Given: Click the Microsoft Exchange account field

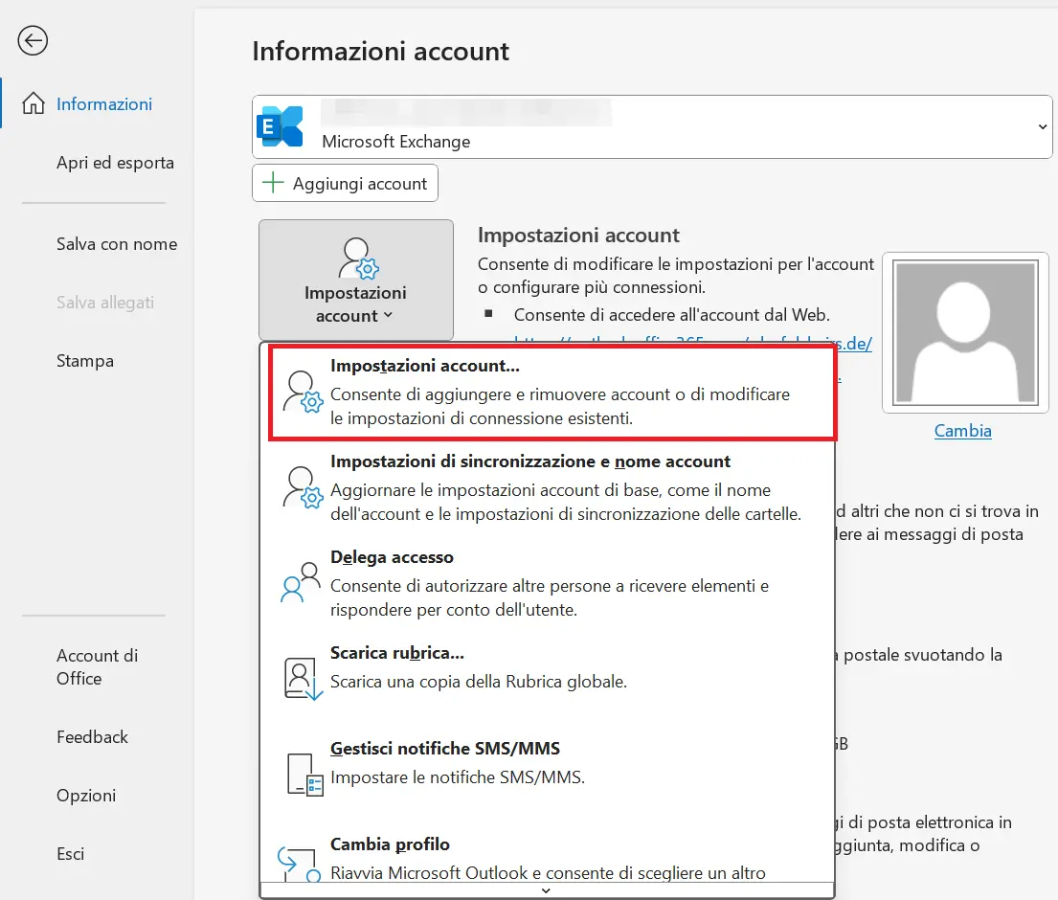Looking at the screenshot, I should click(652, 126).
